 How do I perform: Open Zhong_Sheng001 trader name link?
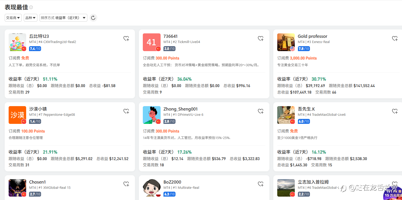(180, 109)
